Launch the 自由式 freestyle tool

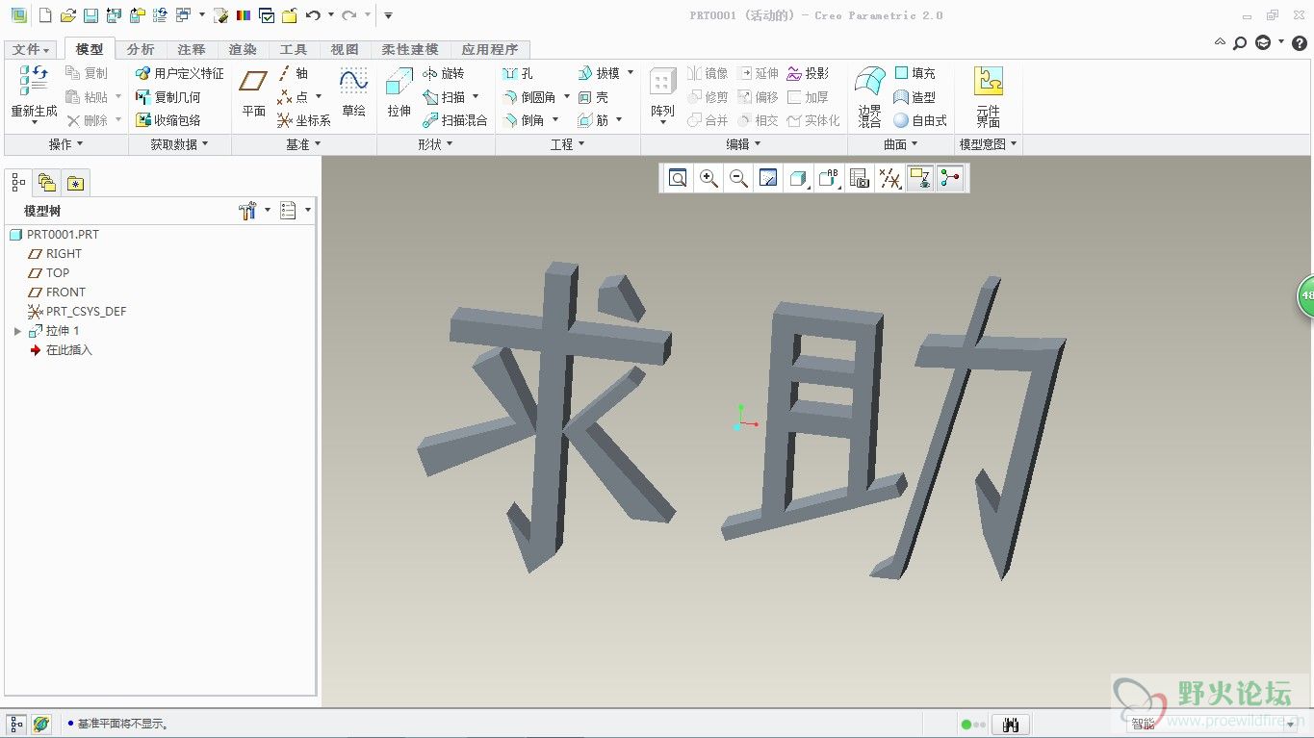click(x=920, y=120)
